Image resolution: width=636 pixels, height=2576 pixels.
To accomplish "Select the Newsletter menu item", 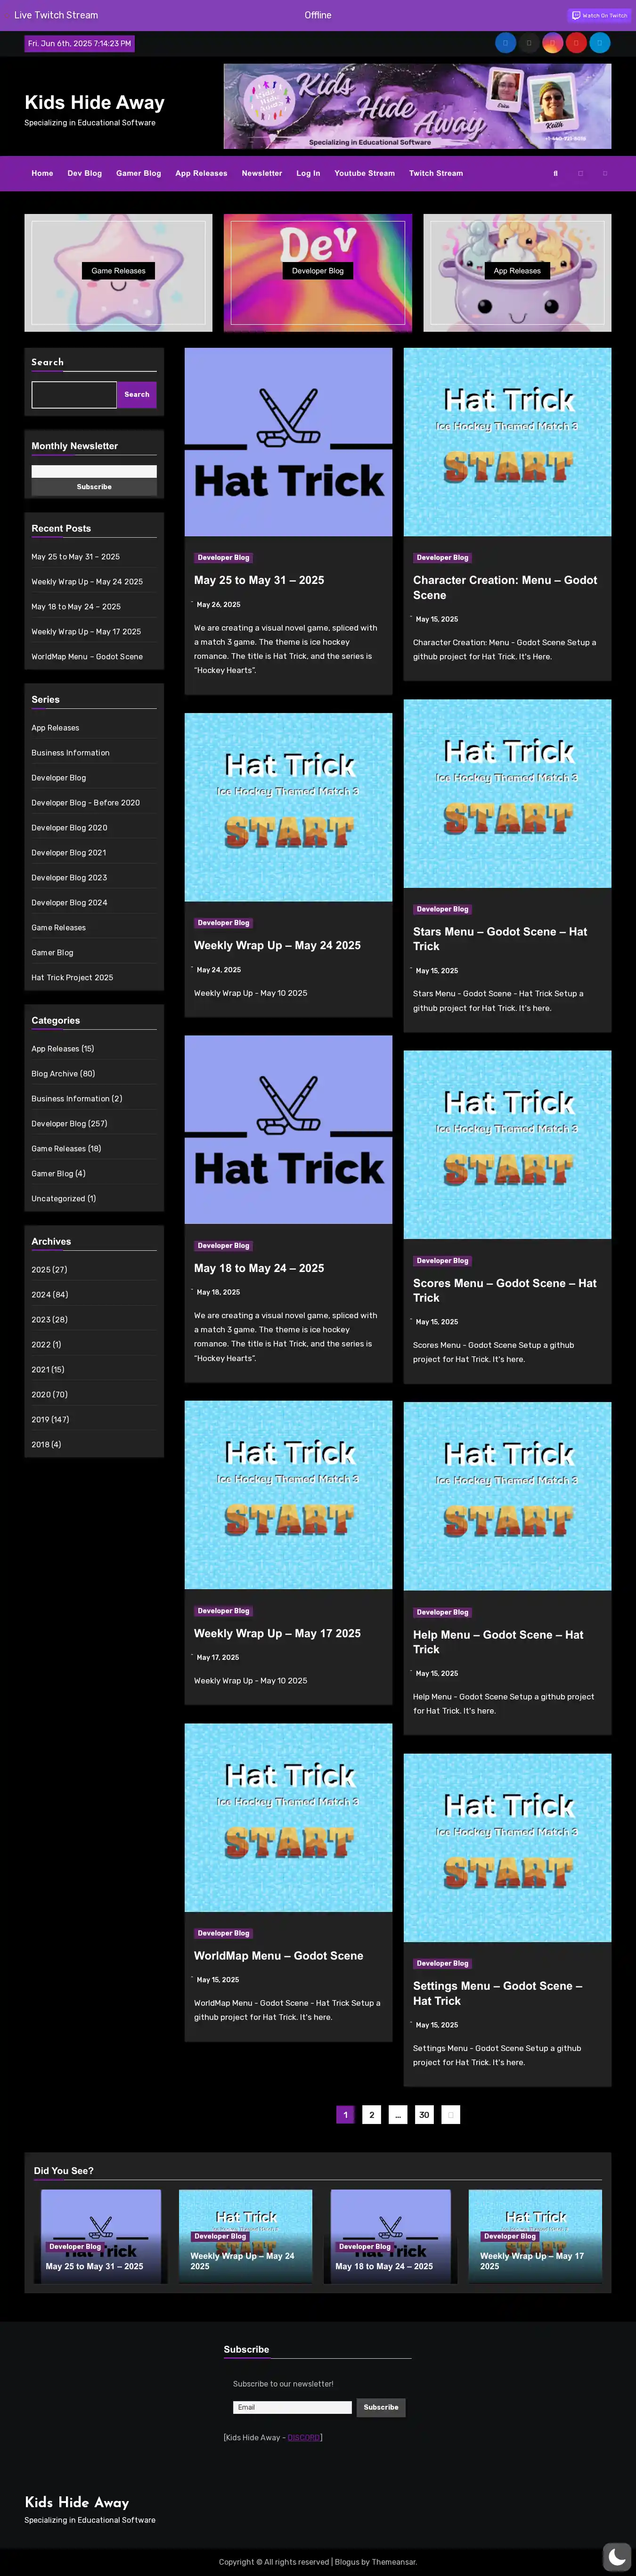I will [x=261, y=174].
